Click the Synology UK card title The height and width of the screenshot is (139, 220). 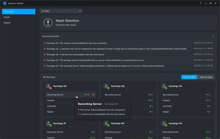pyautogui.click(x=175, y=86)
